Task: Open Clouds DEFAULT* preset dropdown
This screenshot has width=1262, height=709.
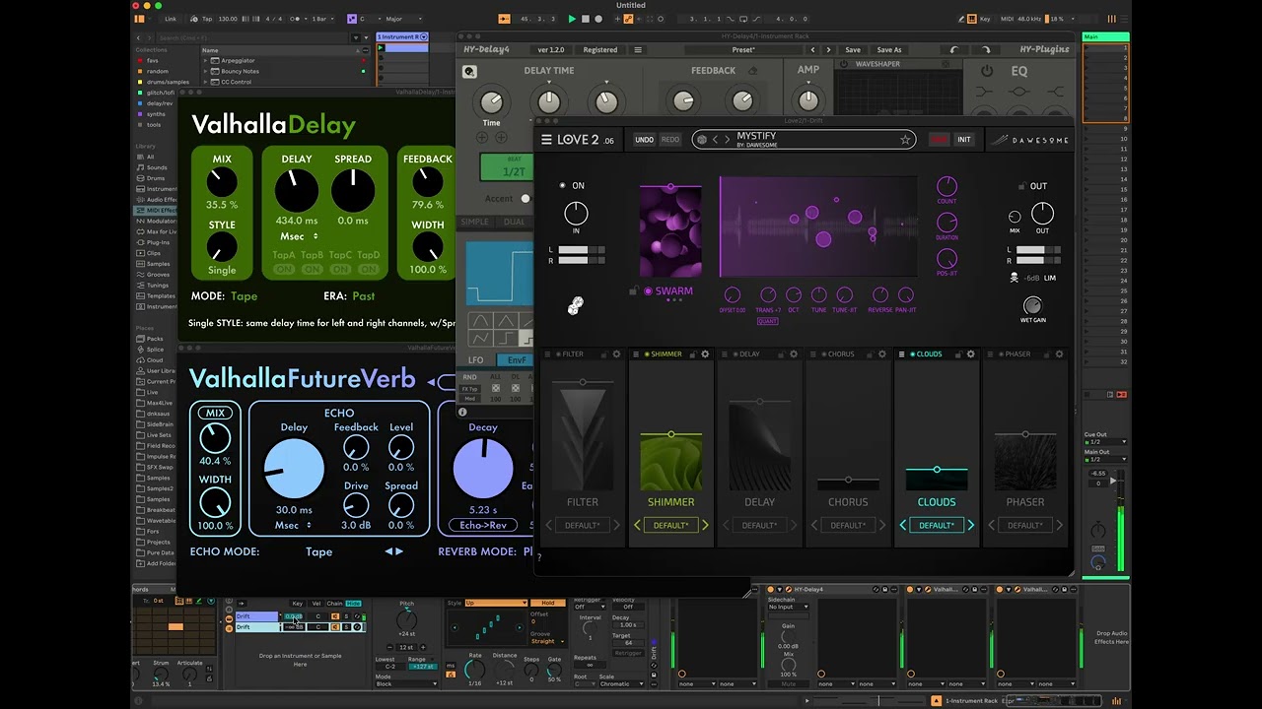Action: tap(937, 526)
